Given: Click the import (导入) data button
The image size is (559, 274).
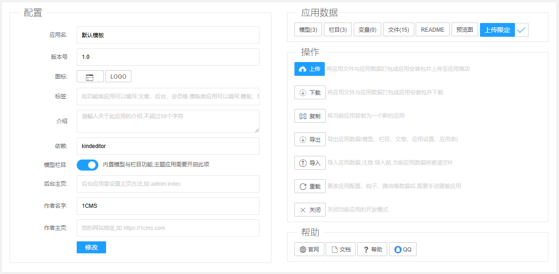Looking at the screenshot, I should click(310, 163).
